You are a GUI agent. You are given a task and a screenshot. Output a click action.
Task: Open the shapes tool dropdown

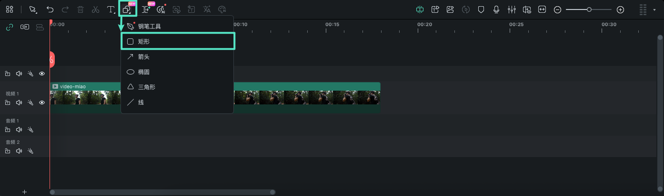(x=127, y=9)
